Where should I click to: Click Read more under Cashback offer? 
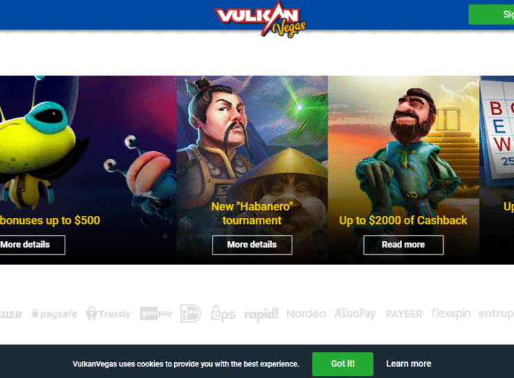(x=403, y=245)
